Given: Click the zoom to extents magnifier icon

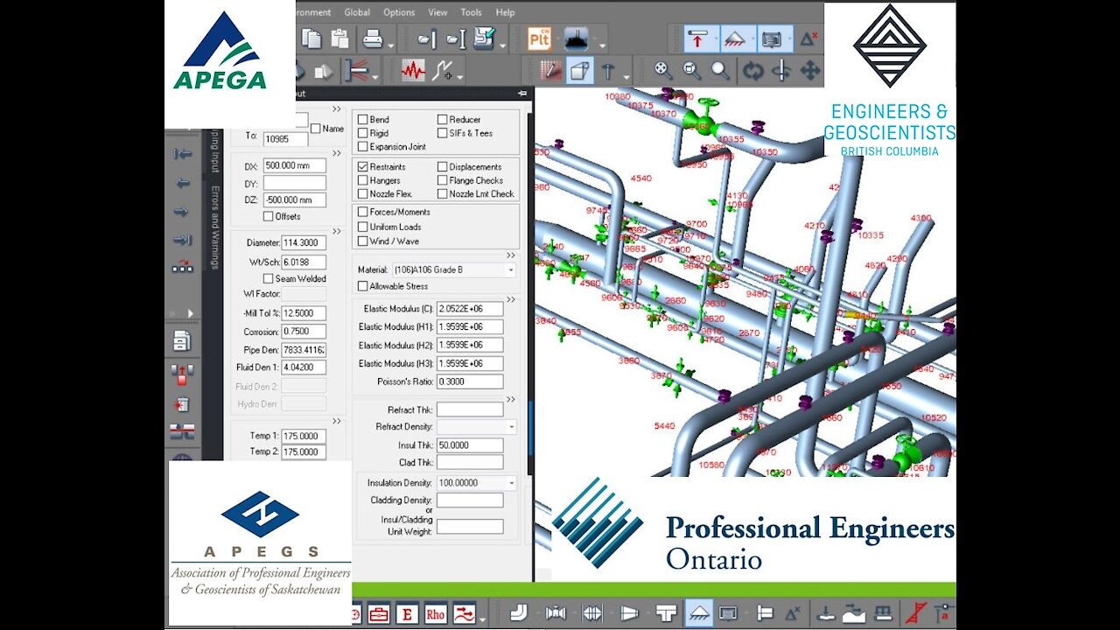Looking at the screenshot, I should coord(663,70).
